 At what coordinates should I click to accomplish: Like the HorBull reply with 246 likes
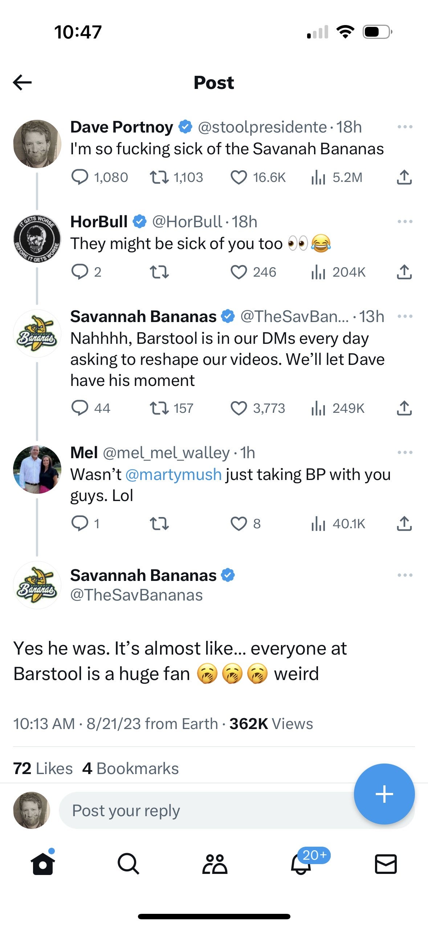click(239, 272)
